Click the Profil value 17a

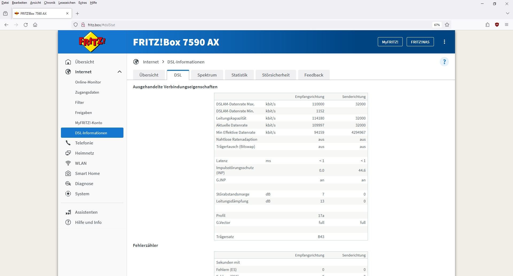tap(321, 216)
